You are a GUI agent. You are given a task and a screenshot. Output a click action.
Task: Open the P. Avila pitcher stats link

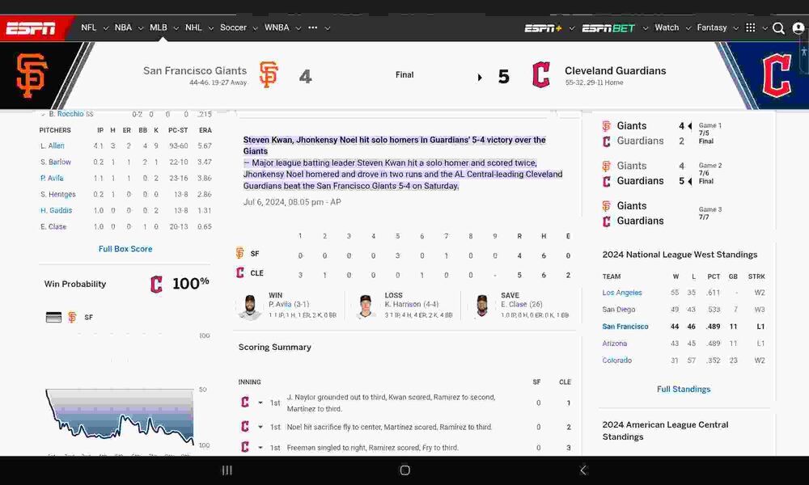pyautogui.click(x=52, y=178)
